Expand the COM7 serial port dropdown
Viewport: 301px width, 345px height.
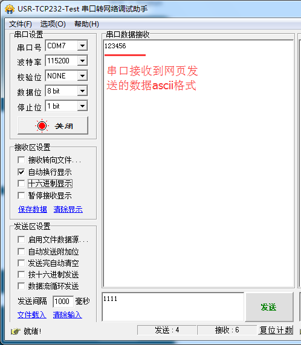pyautogui.click(x=82, y=46)
